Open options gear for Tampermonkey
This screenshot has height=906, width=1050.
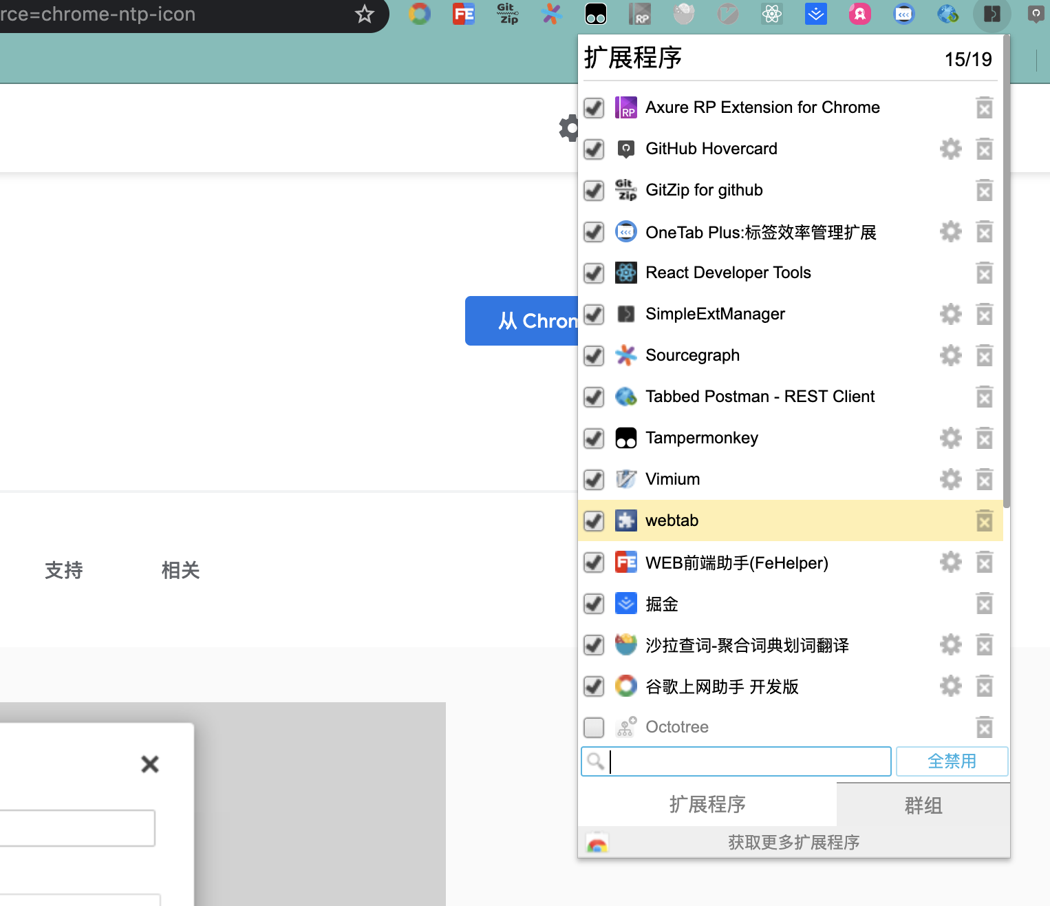(x=951, y=438)
